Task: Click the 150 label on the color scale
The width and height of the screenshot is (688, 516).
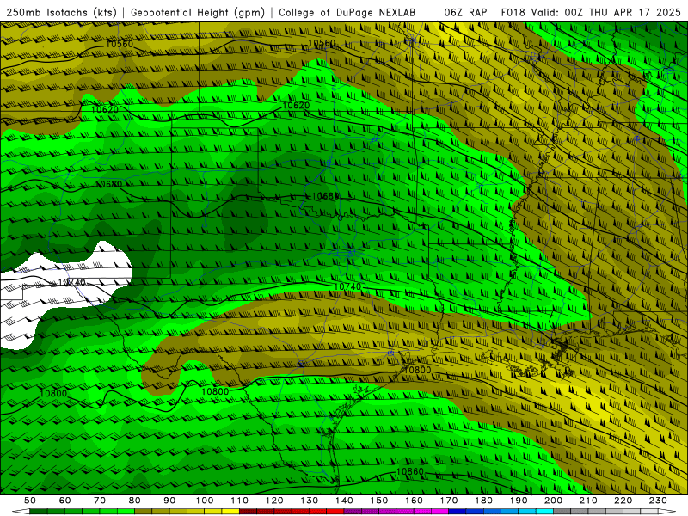Action: pyautogui.click(x=379, y=501)
